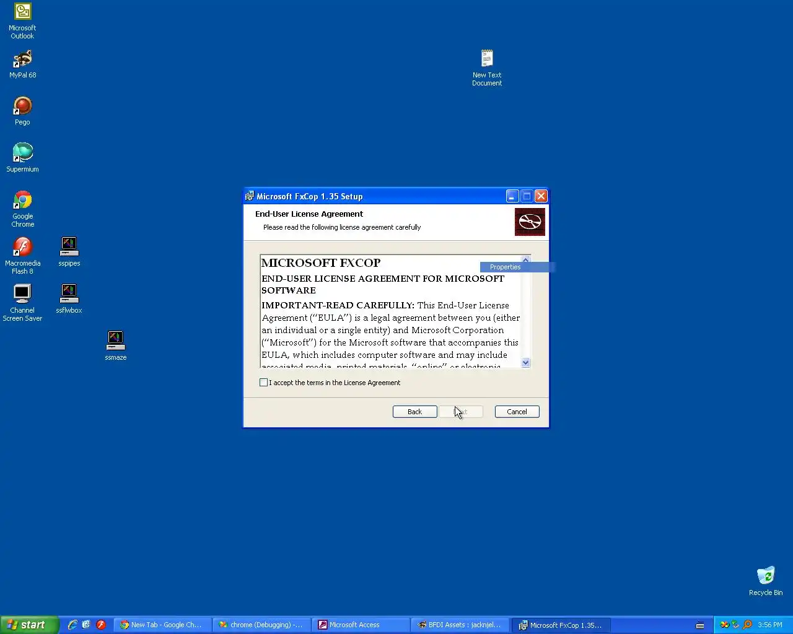
Task: Click the red Flash Quick Launch icon
Action: click(101, 625)
